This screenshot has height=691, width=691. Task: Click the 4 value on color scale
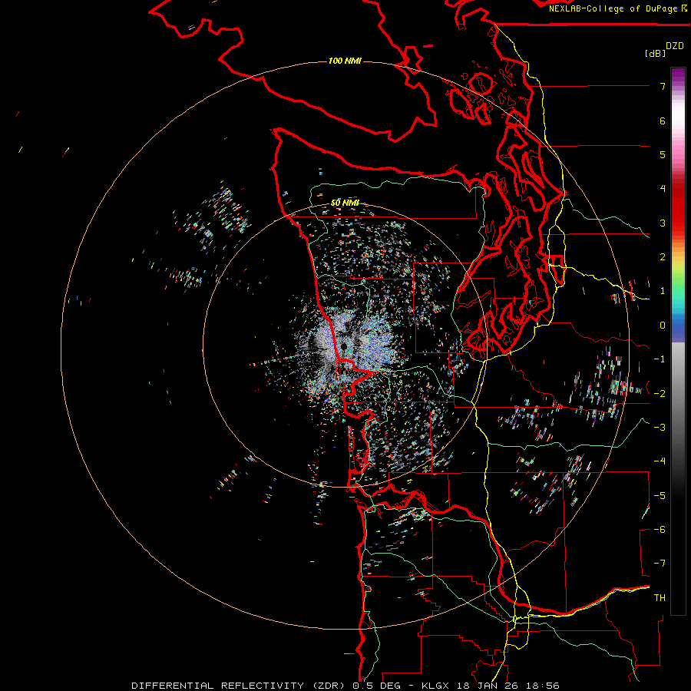[663, 189]
